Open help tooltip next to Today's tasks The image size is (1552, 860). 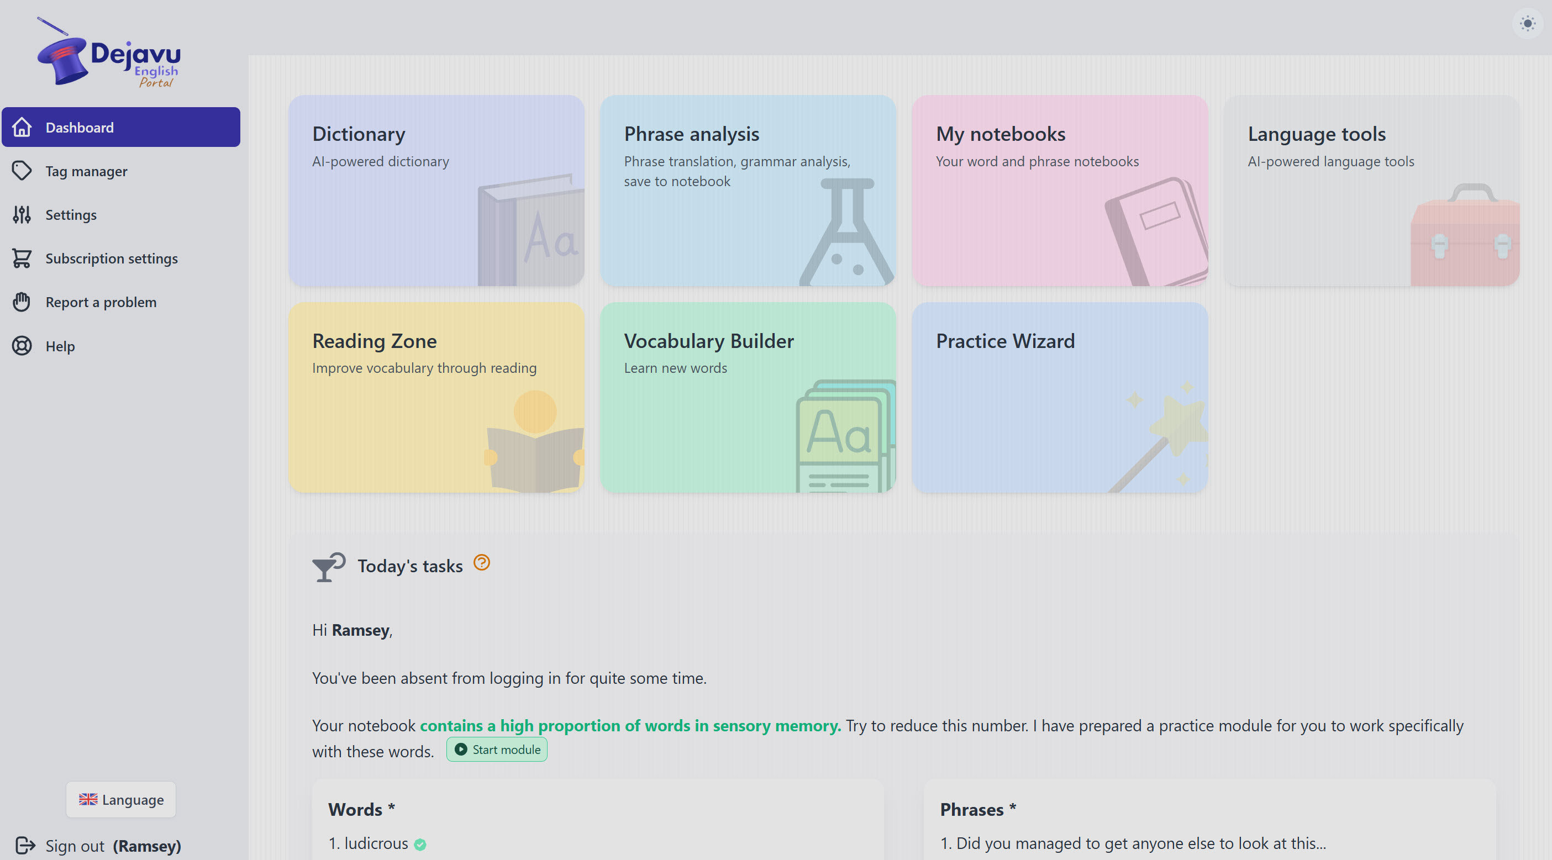pos(481,563)
